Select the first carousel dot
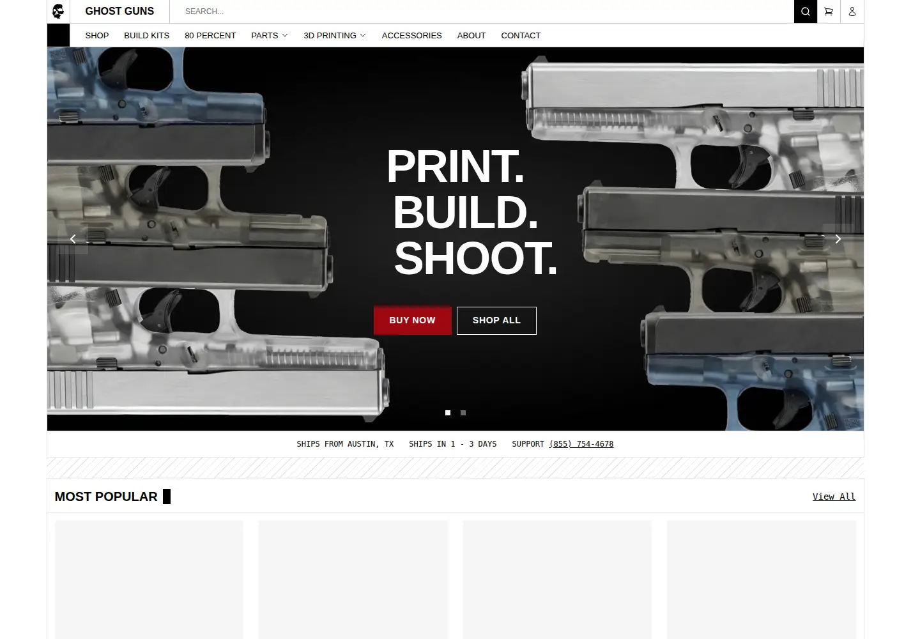This screenshot has height=639, width=920. [x=448, y=413]
